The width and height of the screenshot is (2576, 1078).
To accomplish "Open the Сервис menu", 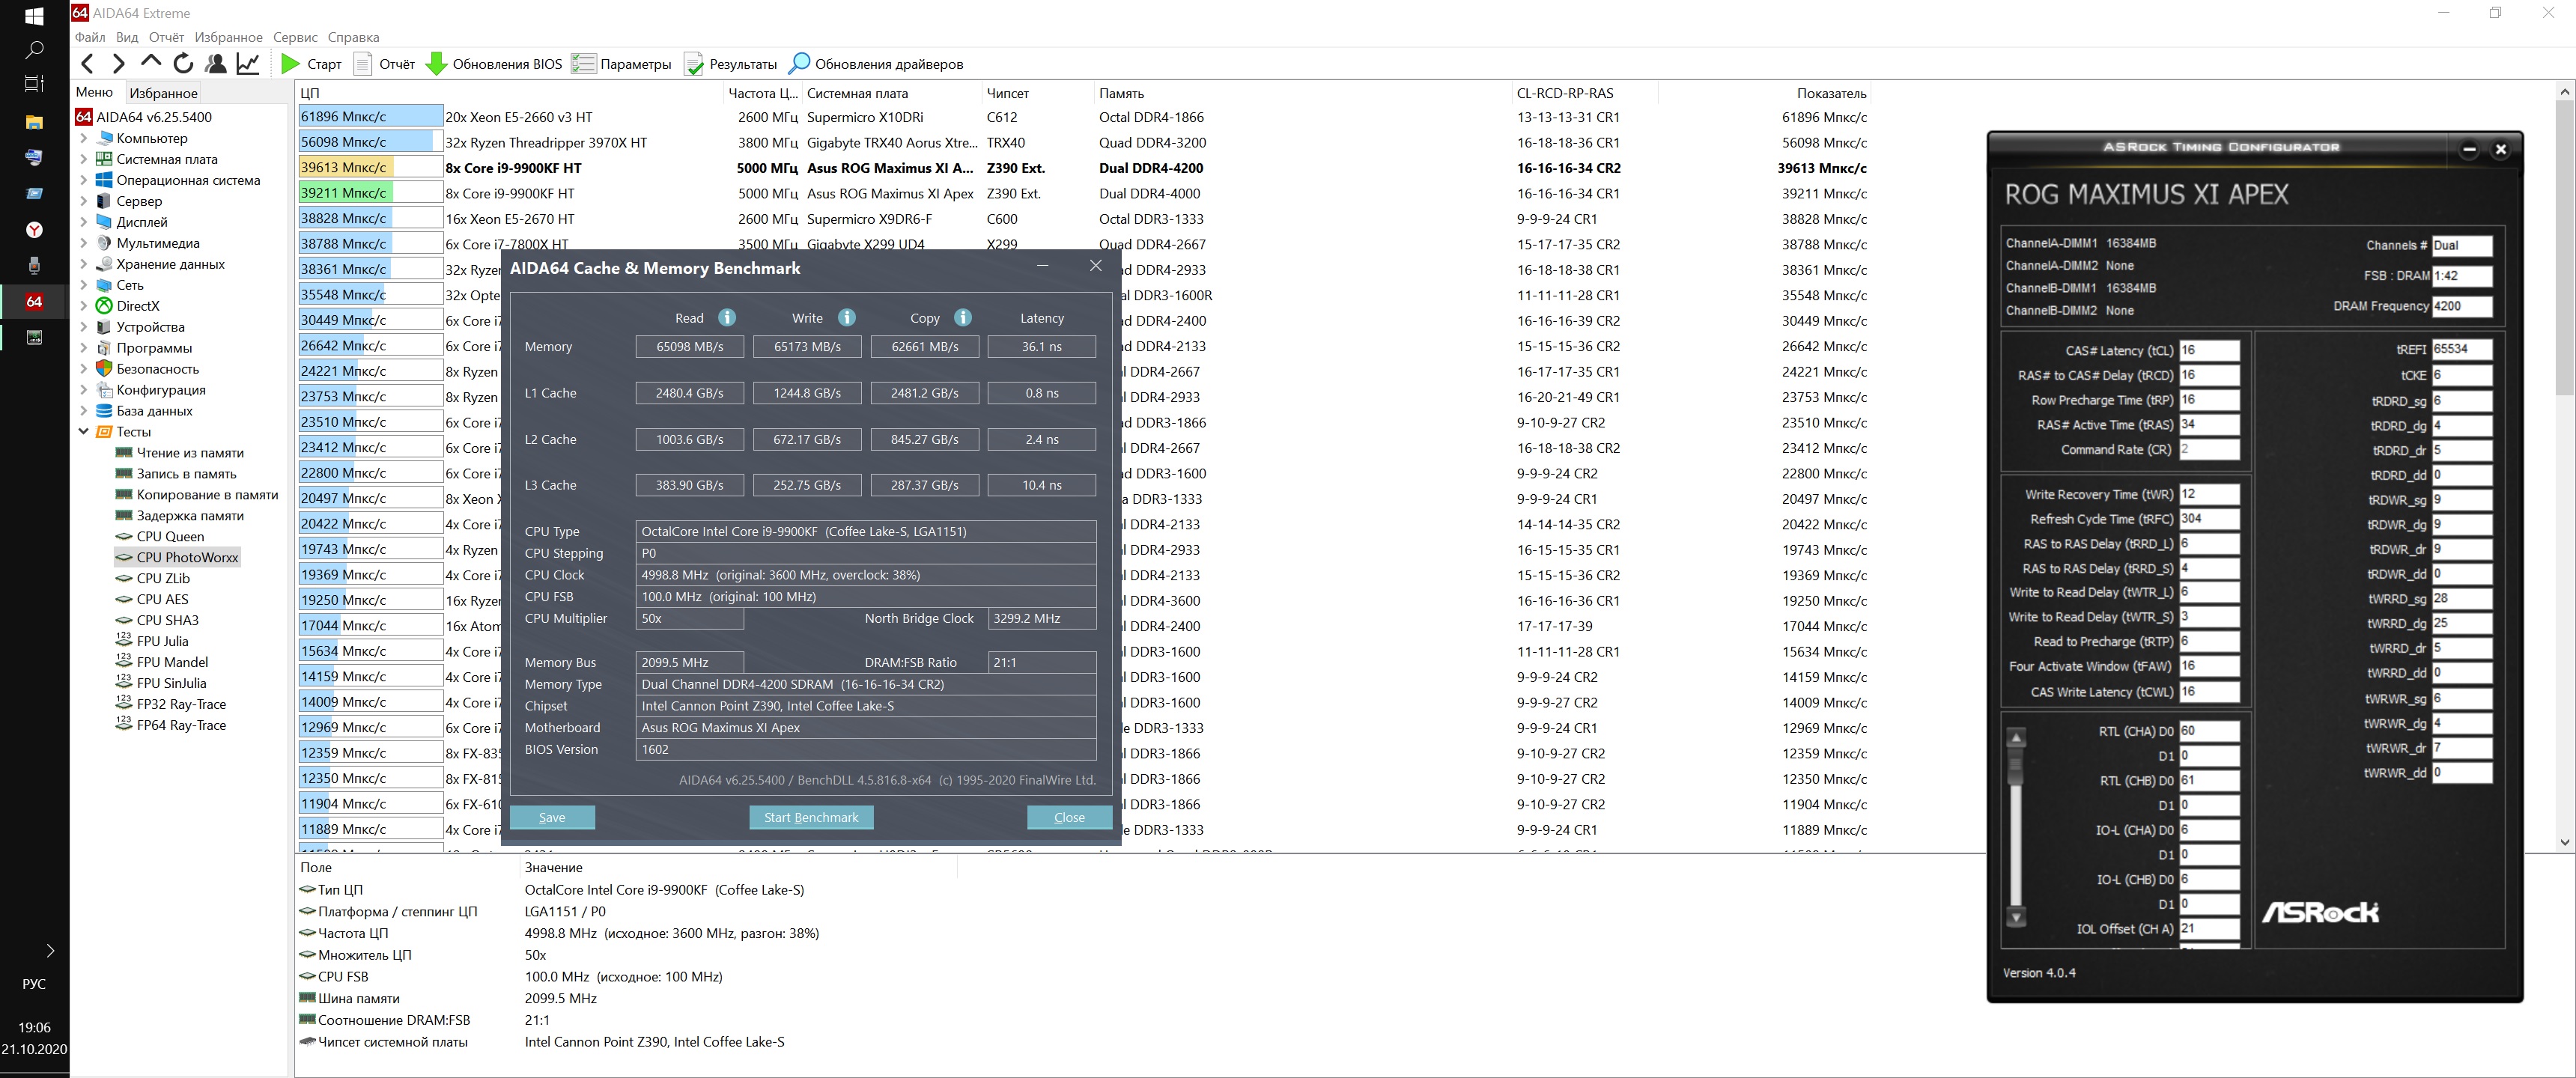I will coord(295,37).
